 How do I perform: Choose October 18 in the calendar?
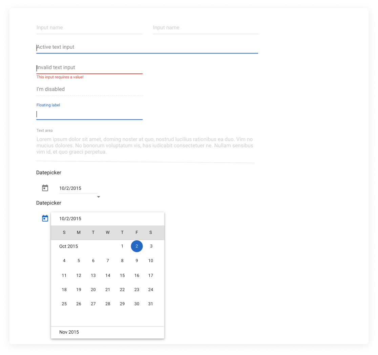[64, 289]
